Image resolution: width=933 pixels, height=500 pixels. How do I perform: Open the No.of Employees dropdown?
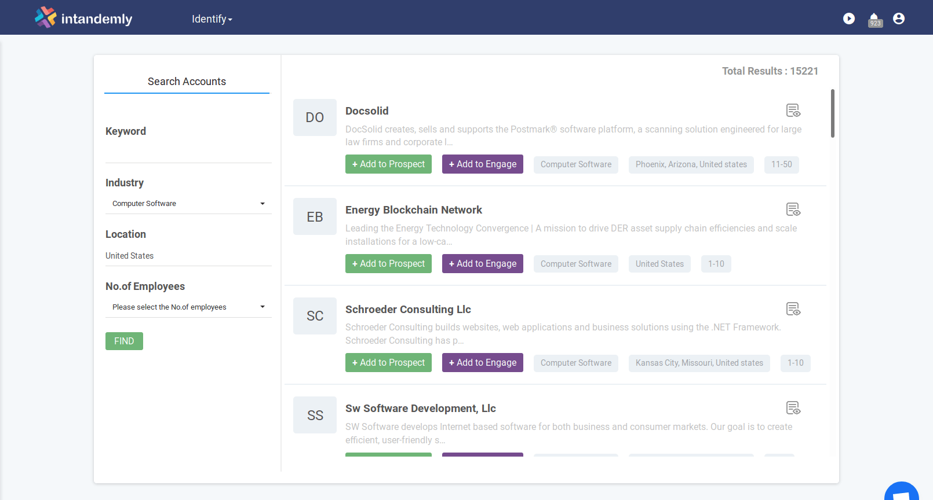click(188, 307)
